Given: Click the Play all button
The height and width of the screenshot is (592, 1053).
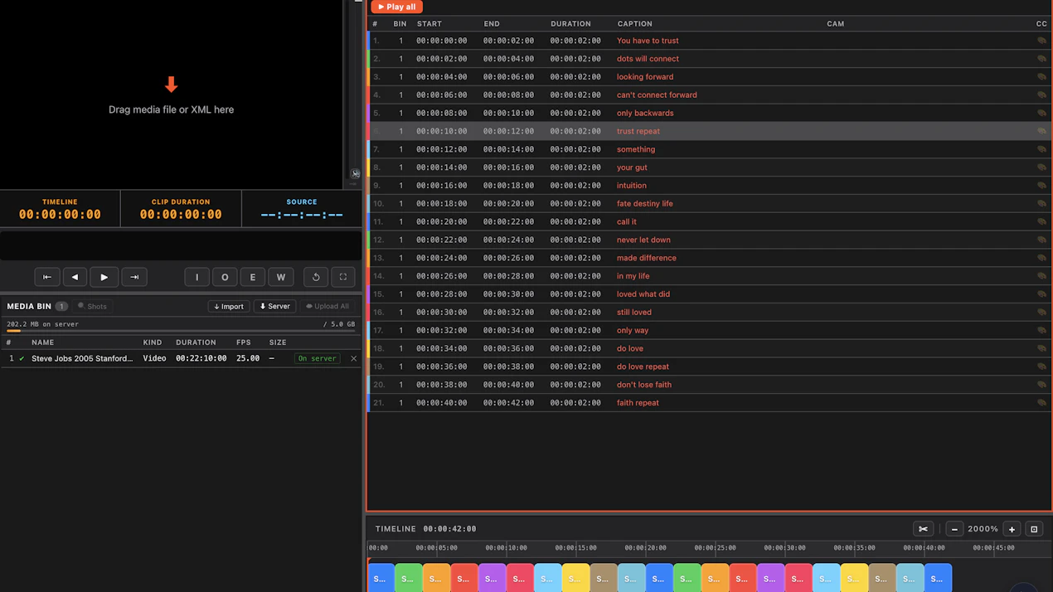Looking at the screenshot, I should point(397,7).
